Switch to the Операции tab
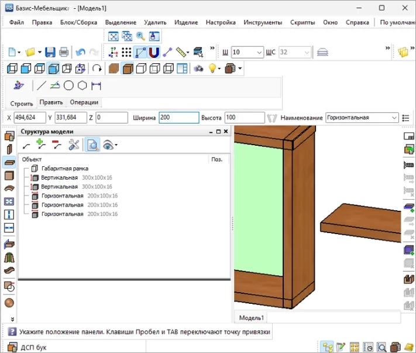Viewport: 416px width, 353px height. pos(84,102)
